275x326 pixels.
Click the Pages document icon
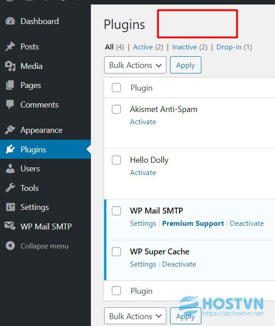pos(10,85)
